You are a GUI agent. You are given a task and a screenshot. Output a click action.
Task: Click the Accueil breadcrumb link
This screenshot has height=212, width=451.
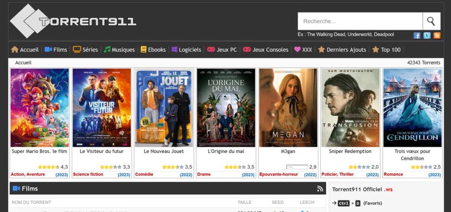tap(23, 62)
